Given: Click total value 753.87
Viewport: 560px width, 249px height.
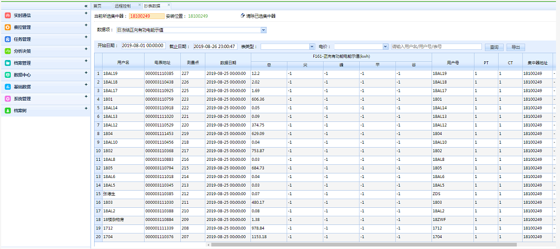Looking at the screenshot, I should [269, 151].
